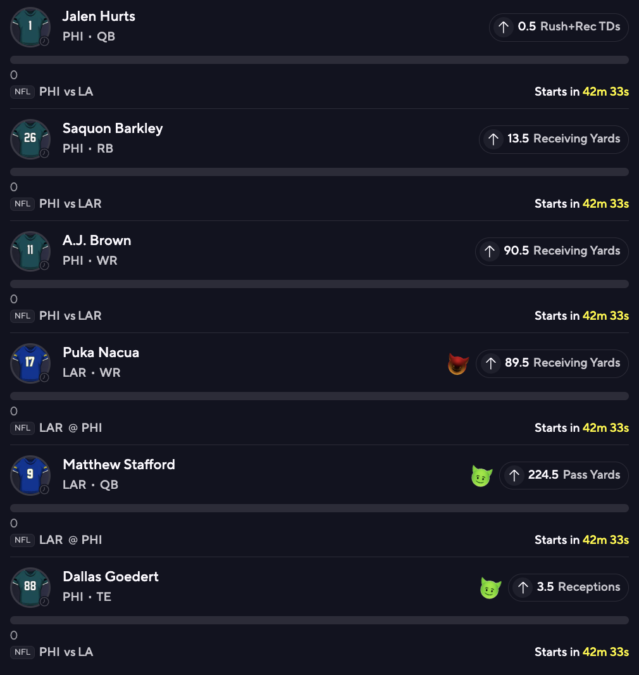Click Dallas Goedert number 88 jersey

tap(30, 587)
